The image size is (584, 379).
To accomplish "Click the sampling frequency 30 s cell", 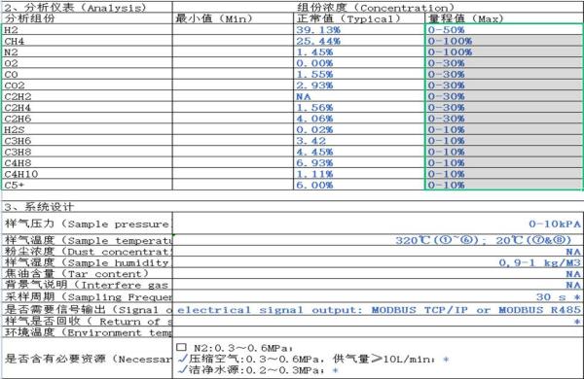I will pos(377,296).
